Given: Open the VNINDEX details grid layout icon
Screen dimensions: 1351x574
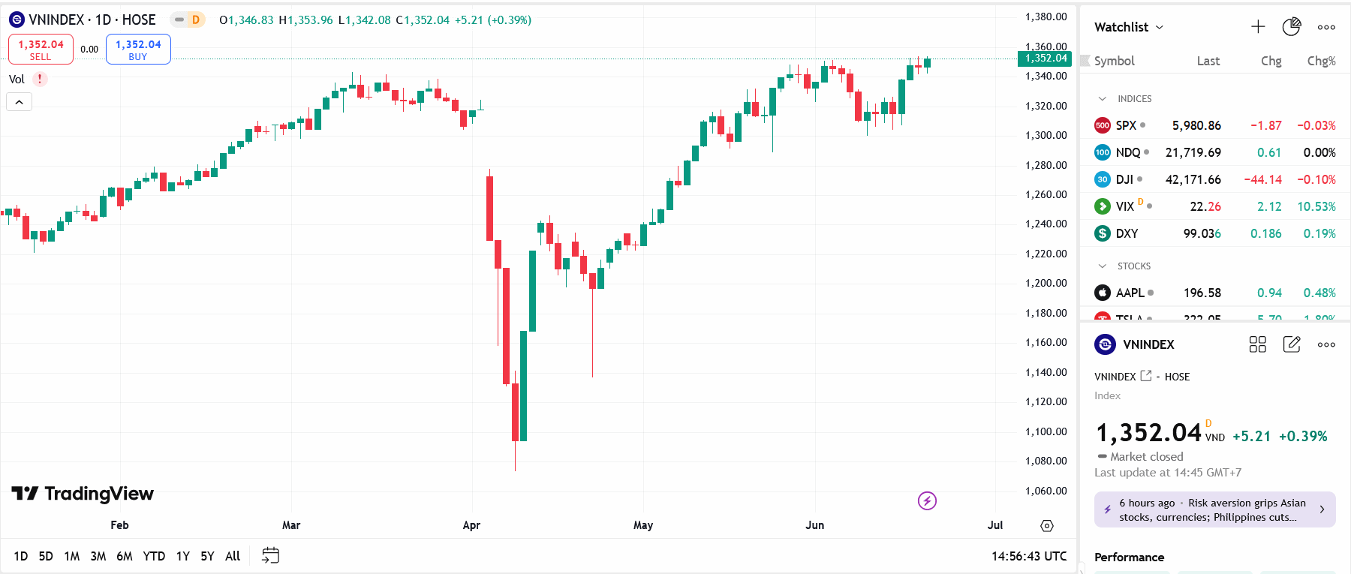Looking at the screenshot, I should 1257,344.
